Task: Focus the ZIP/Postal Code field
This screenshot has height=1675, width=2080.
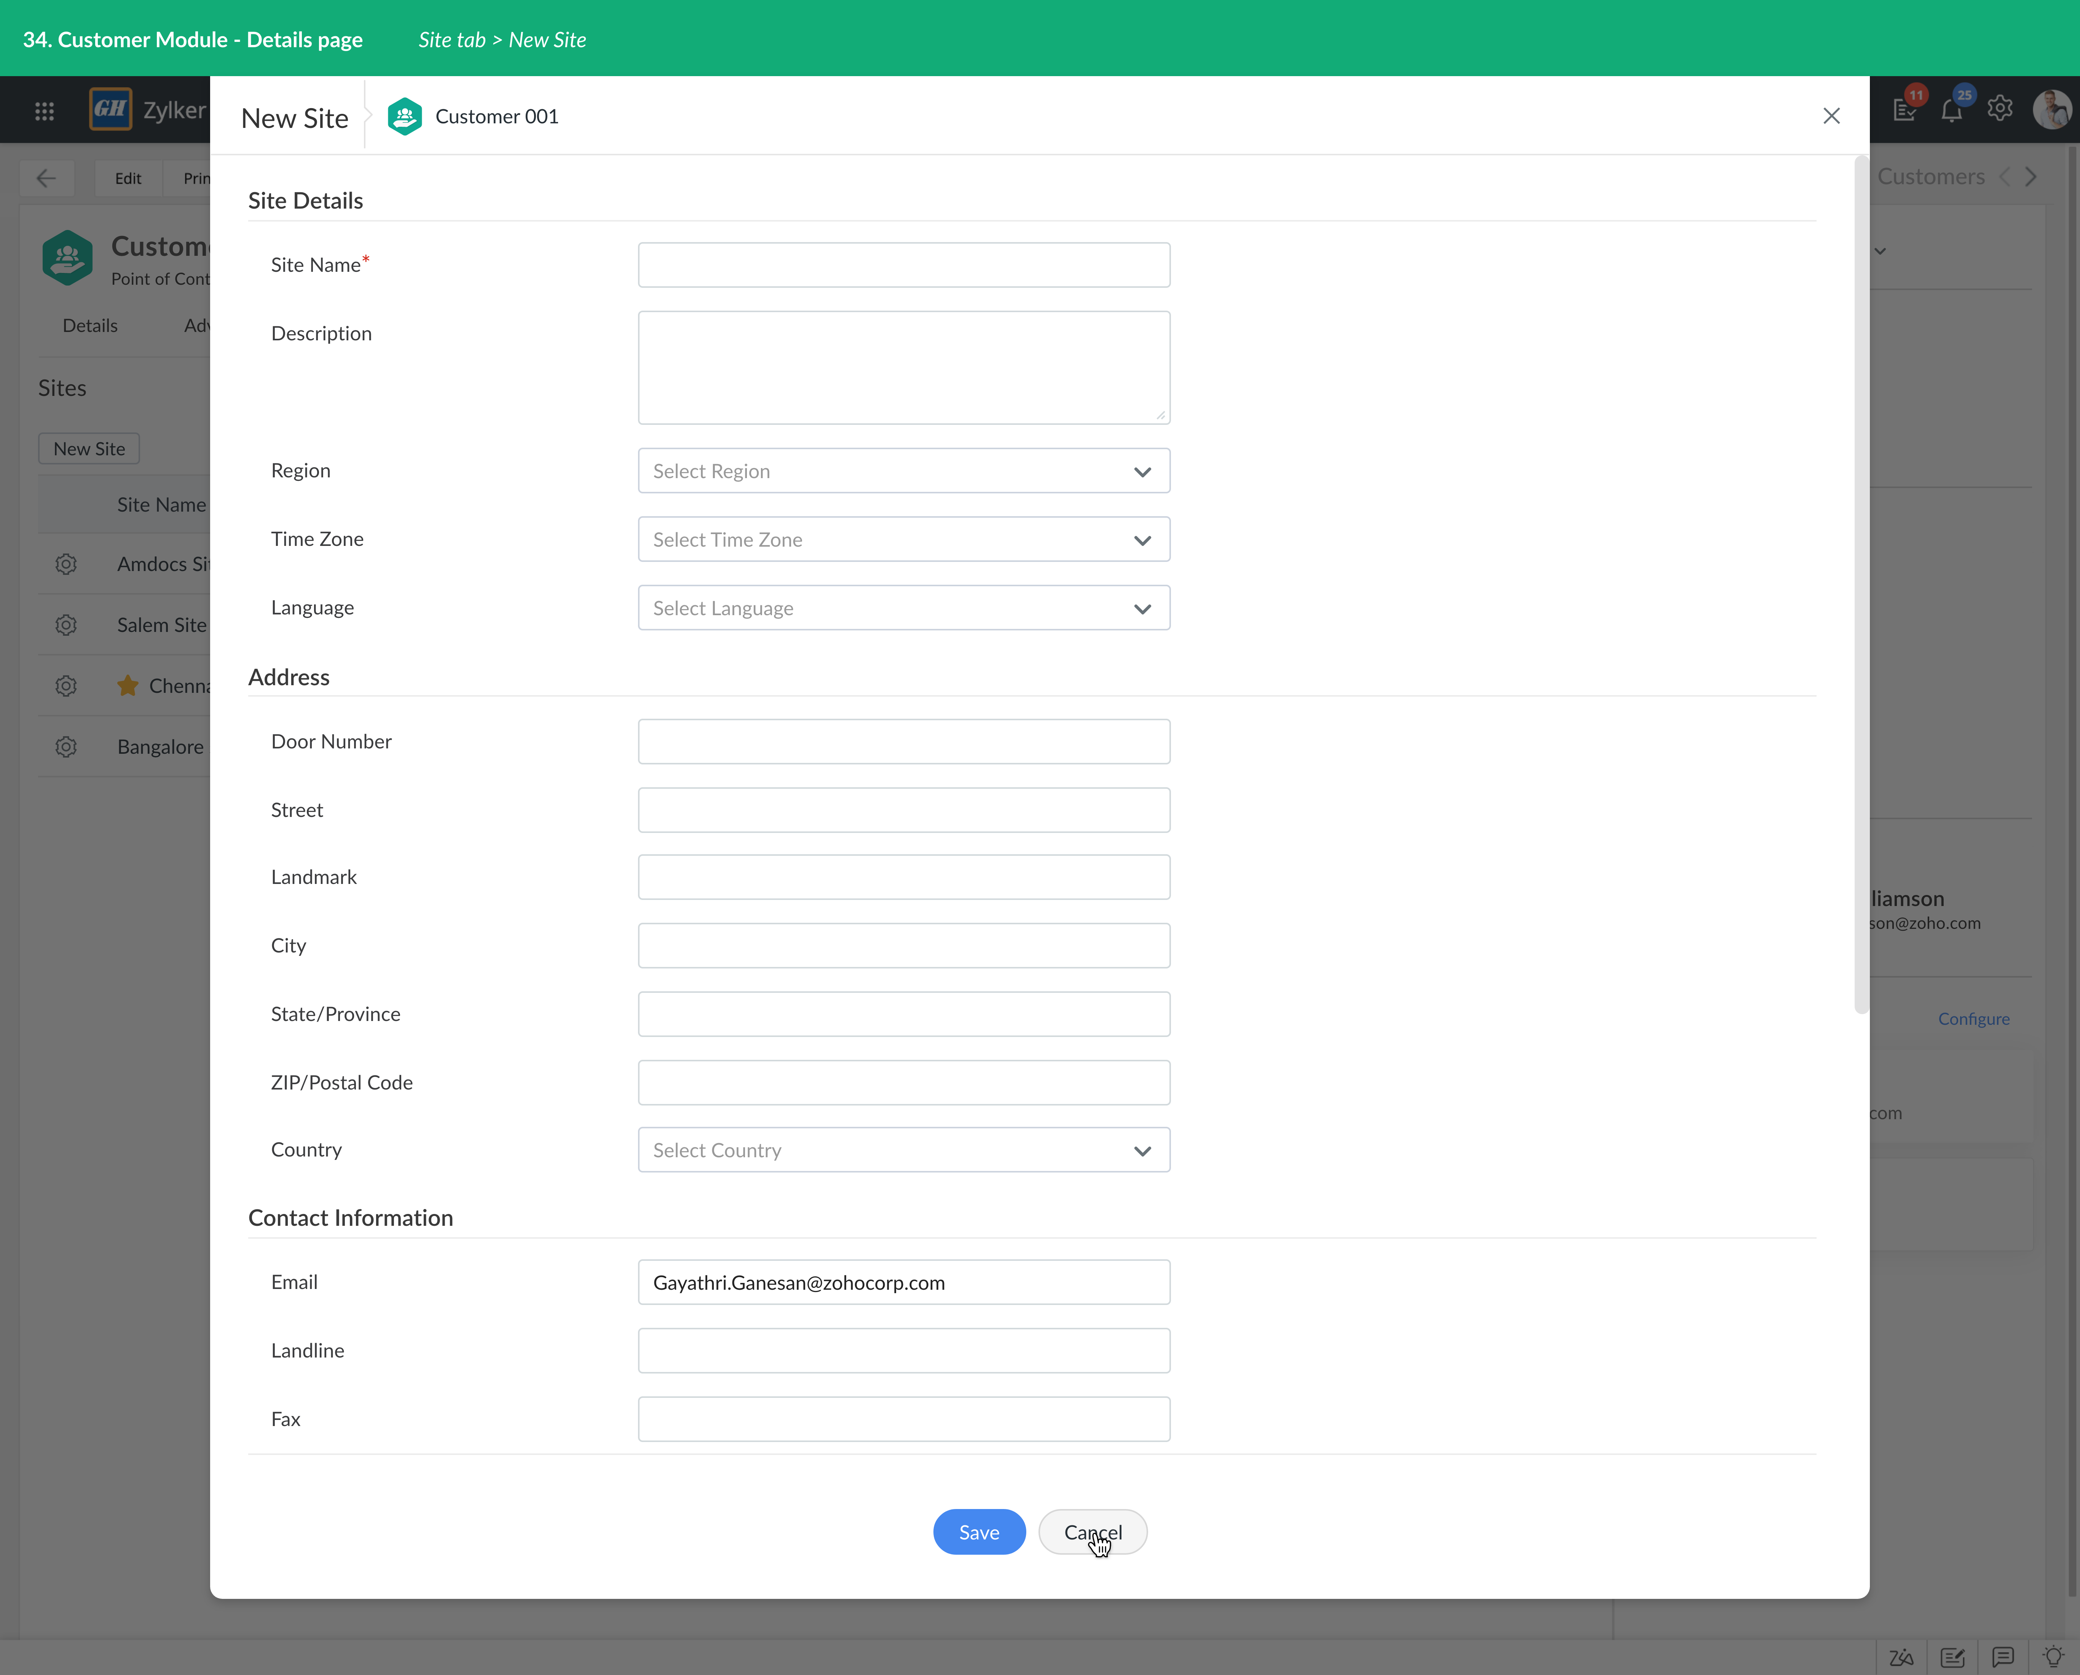Action: (904, 1083)
